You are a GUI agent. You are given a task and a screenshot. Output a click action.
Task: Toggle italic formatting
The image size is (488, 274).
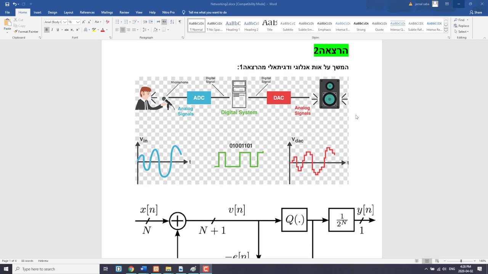tap(52, 30)
